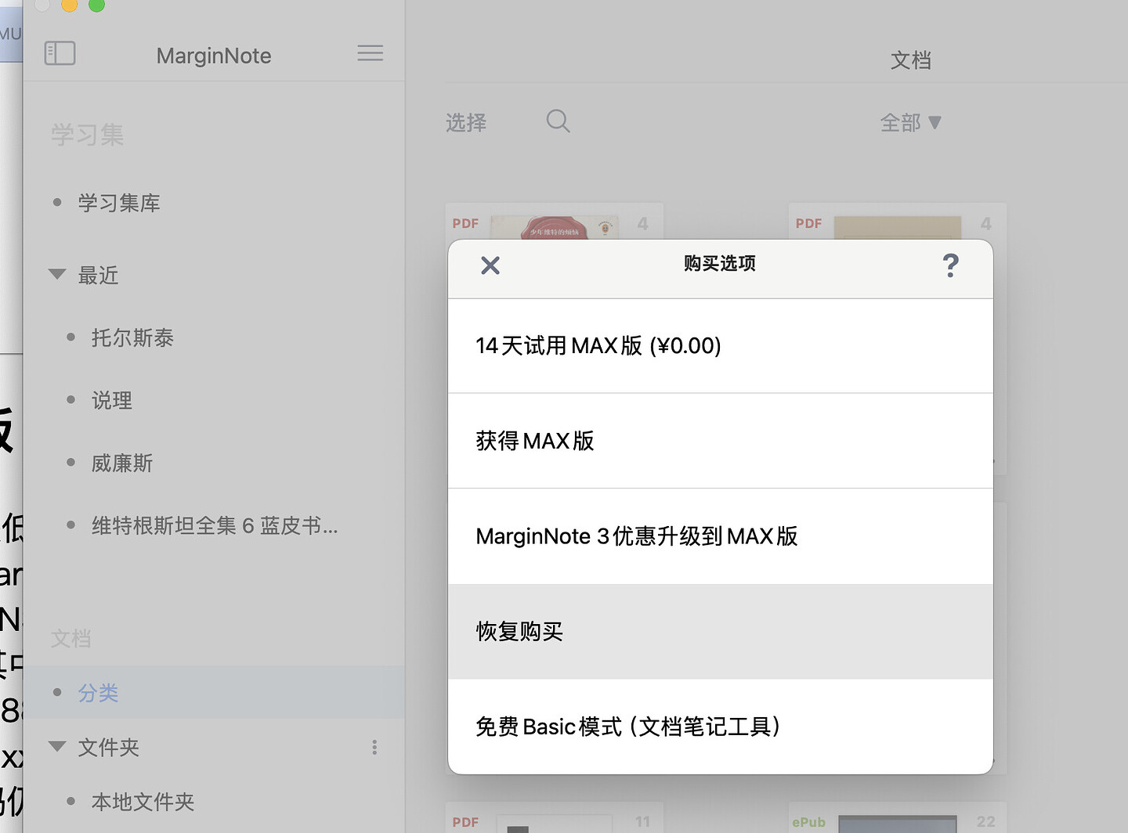Image resolution: width=1128 pixels, height=833 pixels.
Task: Collapse the 最近 section triangle
Action: 57,274
